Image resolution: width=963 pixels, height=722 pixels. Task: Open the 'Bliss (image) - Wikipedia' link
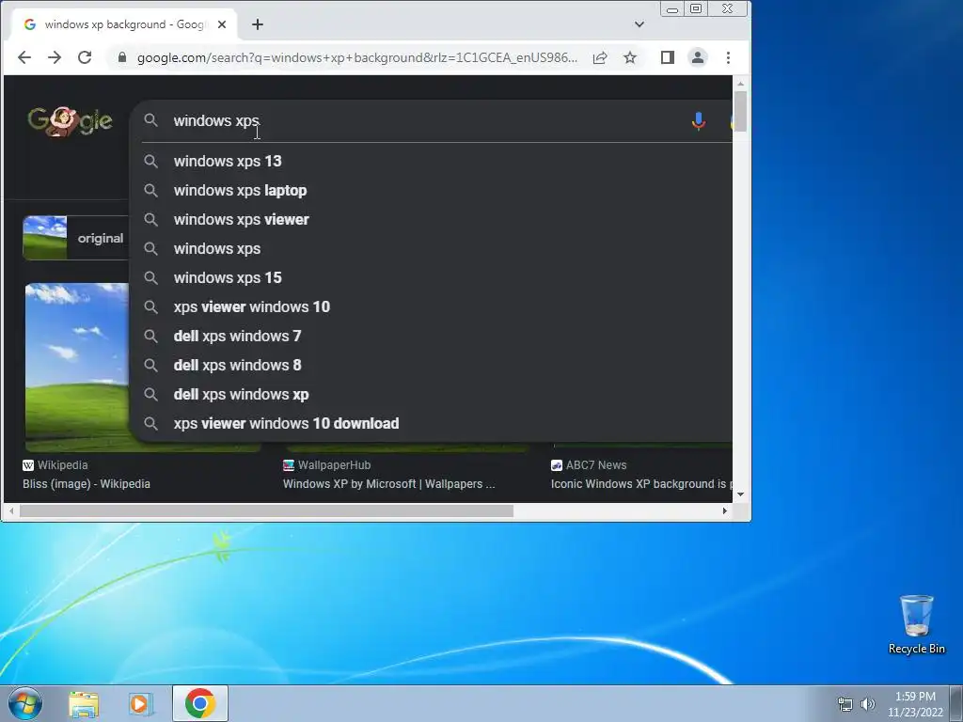[87, 484]
